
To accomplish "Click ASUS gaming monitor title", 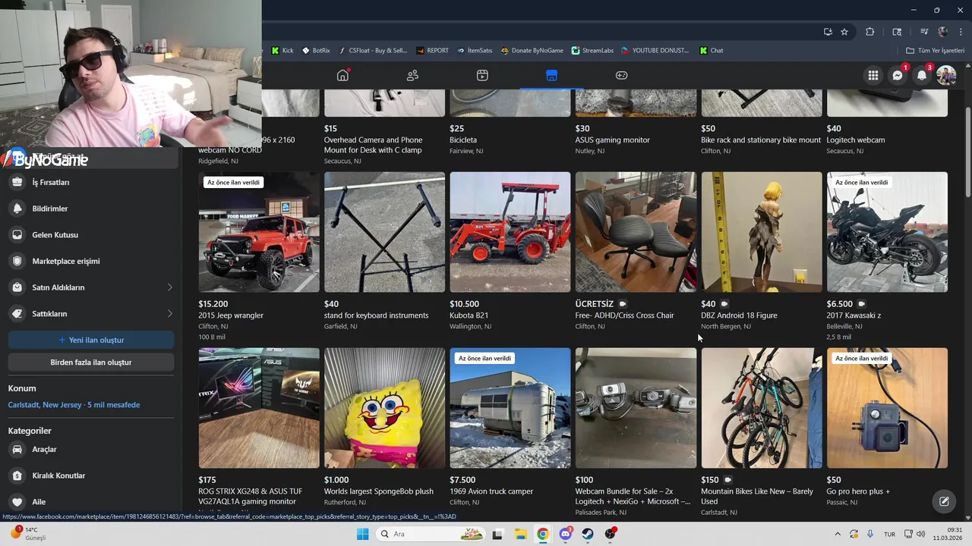I will point(613,140).
